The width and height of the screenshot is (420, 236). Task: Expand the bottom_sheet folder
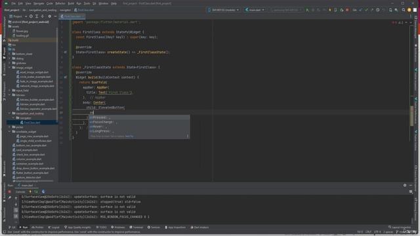tap(10, 54)
